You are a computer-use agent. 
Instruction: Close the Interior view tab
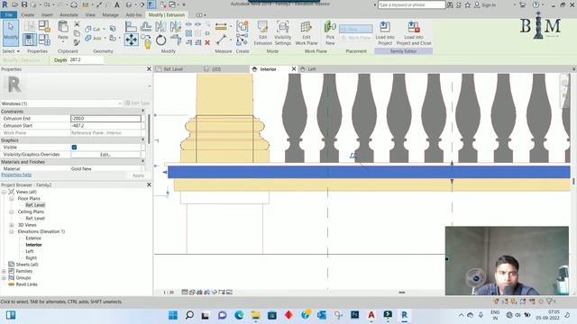(x=294, y=68)
